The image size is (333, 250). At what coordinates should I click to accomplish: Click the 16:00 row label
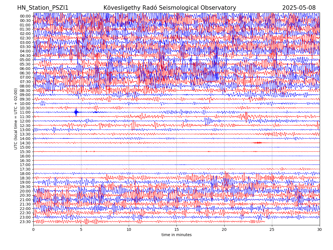(x=25, y=156)
